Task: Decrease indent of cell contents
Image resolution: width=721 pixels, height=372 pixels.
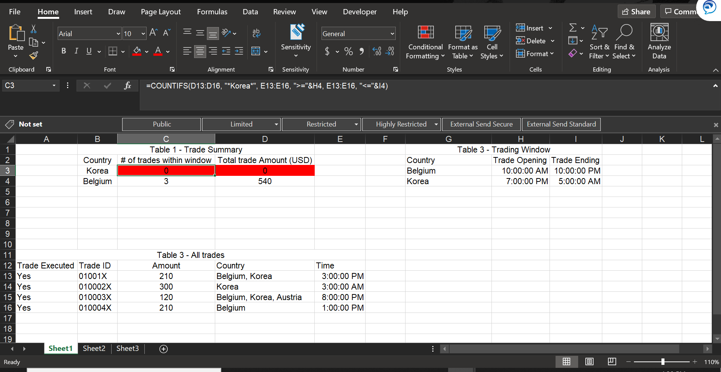Action: tap(226, 51)
